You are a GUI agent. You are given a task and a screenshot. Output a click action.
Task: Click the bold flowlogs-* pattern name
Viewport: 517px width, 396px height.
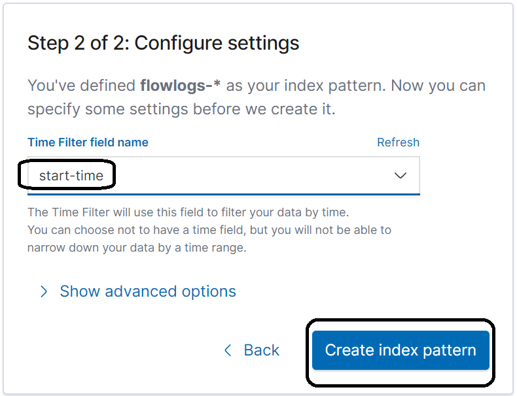click(x=181, y=86)
